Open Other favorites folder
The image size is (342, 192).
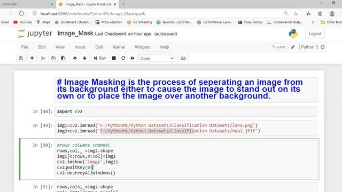pos(331,22)
